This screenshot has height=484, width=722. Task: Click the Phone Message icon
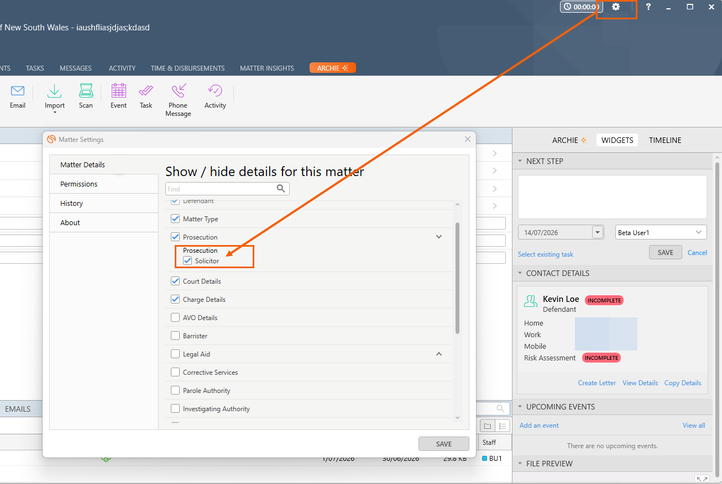pos(178,91)
